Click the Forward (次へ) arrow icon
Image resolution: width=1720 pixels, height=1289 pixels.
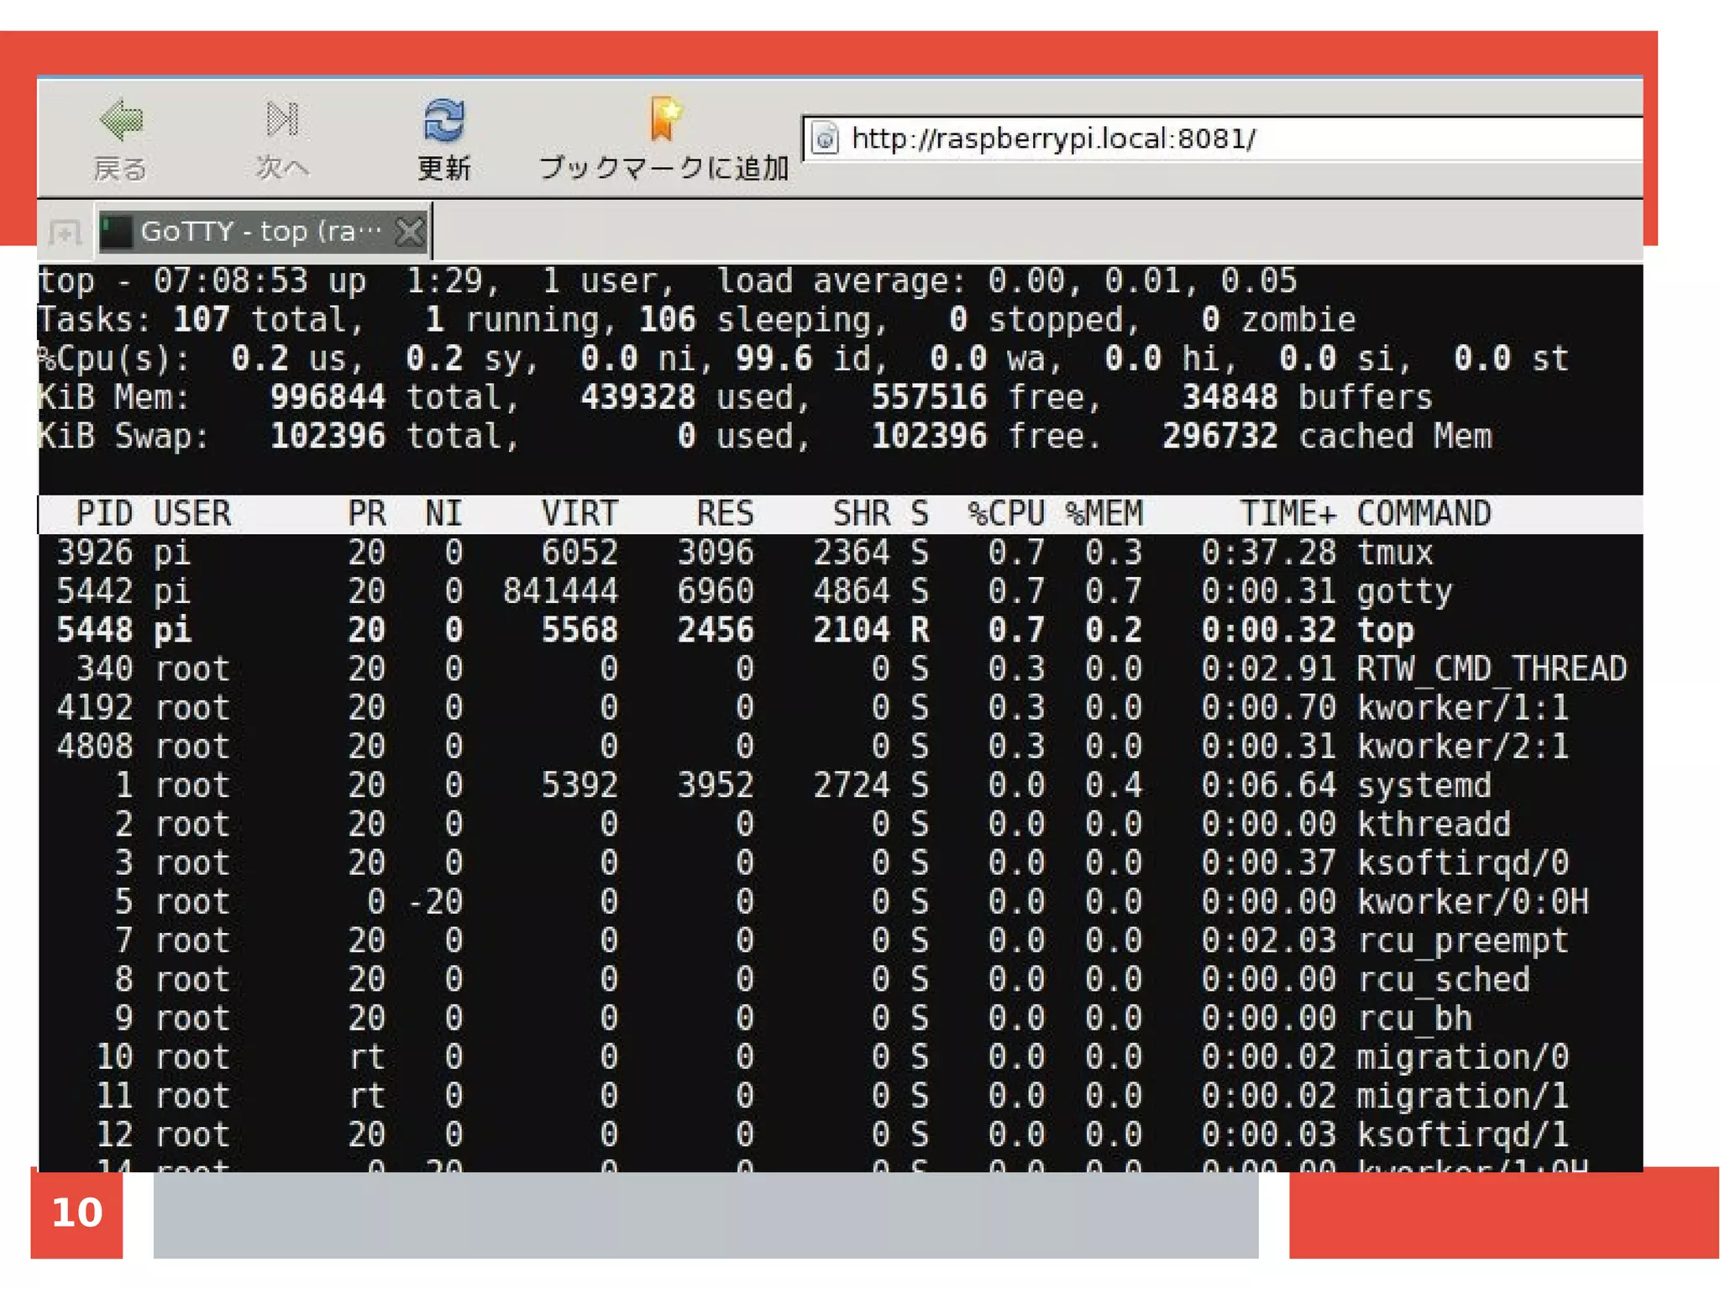(281, 119)
